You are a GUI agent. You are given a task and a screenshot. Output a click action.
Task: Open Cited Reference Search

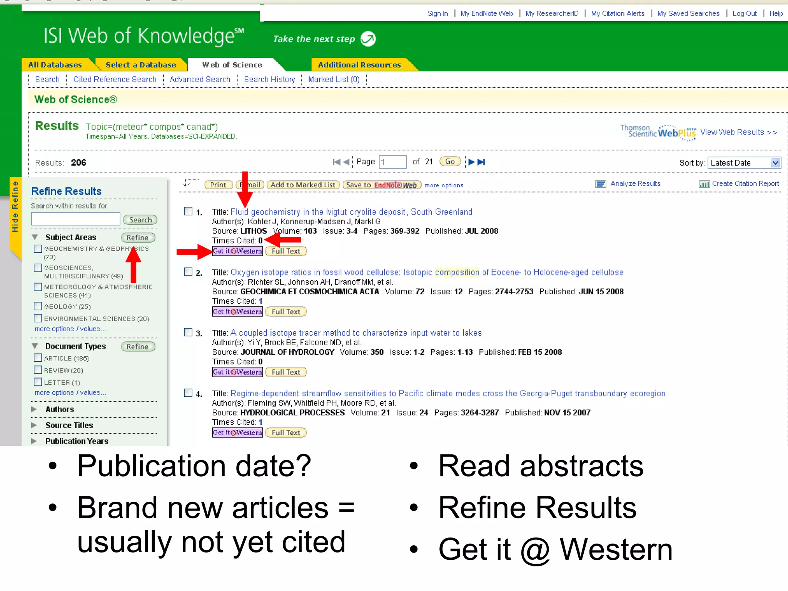click(115, 79)
